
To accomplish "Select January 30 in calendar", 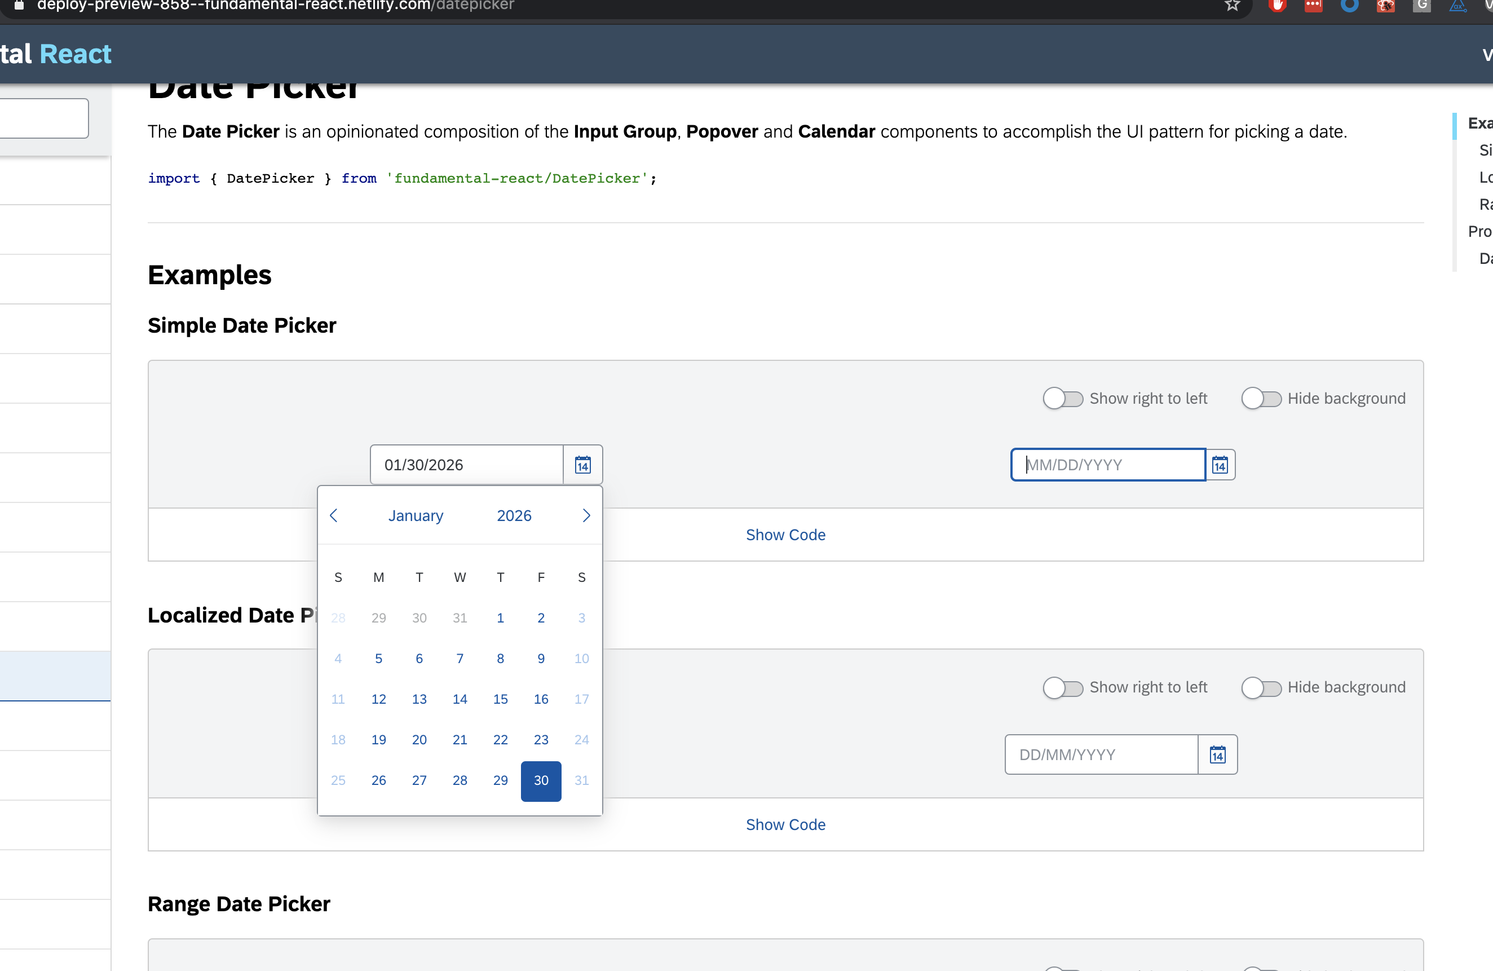I will [x=541, y=780].
